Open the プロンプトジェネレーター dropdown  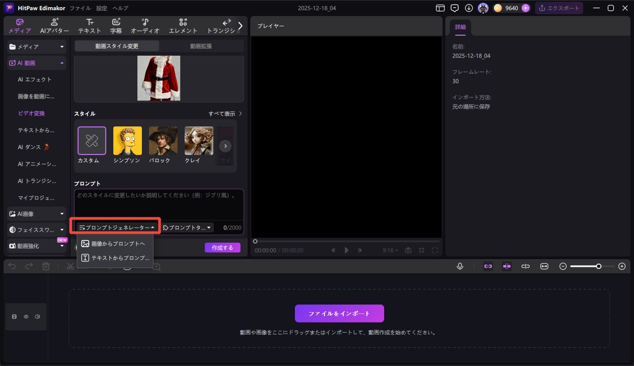[x=116, y=228]
